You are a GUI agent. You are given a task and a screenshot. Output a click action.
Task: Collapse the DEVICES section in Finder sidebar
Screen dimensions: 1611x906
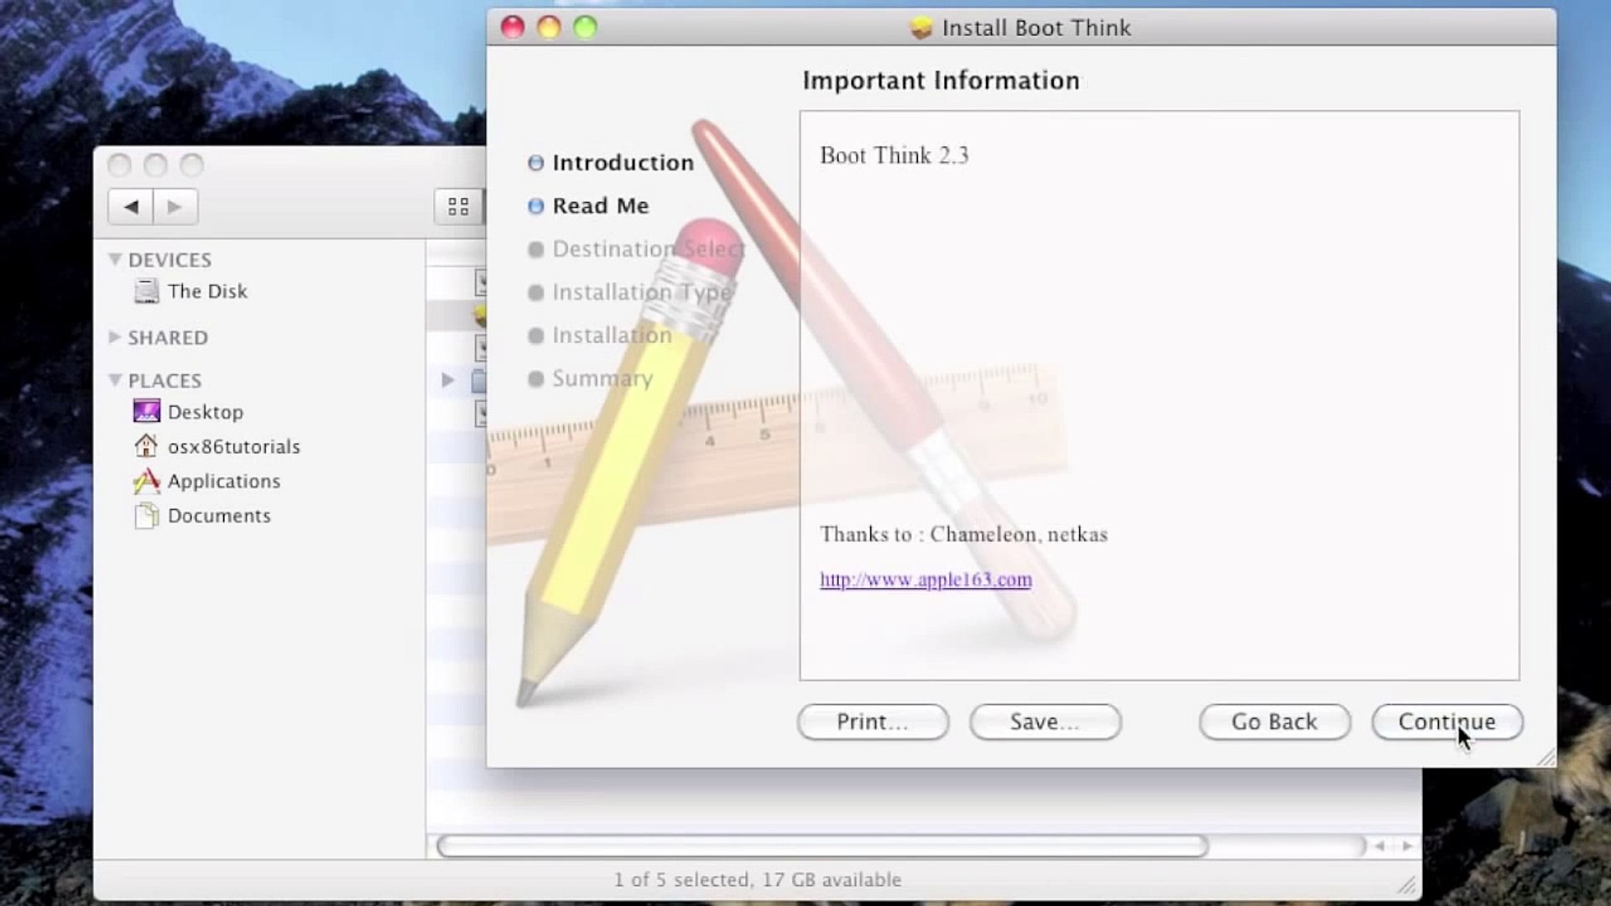click(115, 259)
